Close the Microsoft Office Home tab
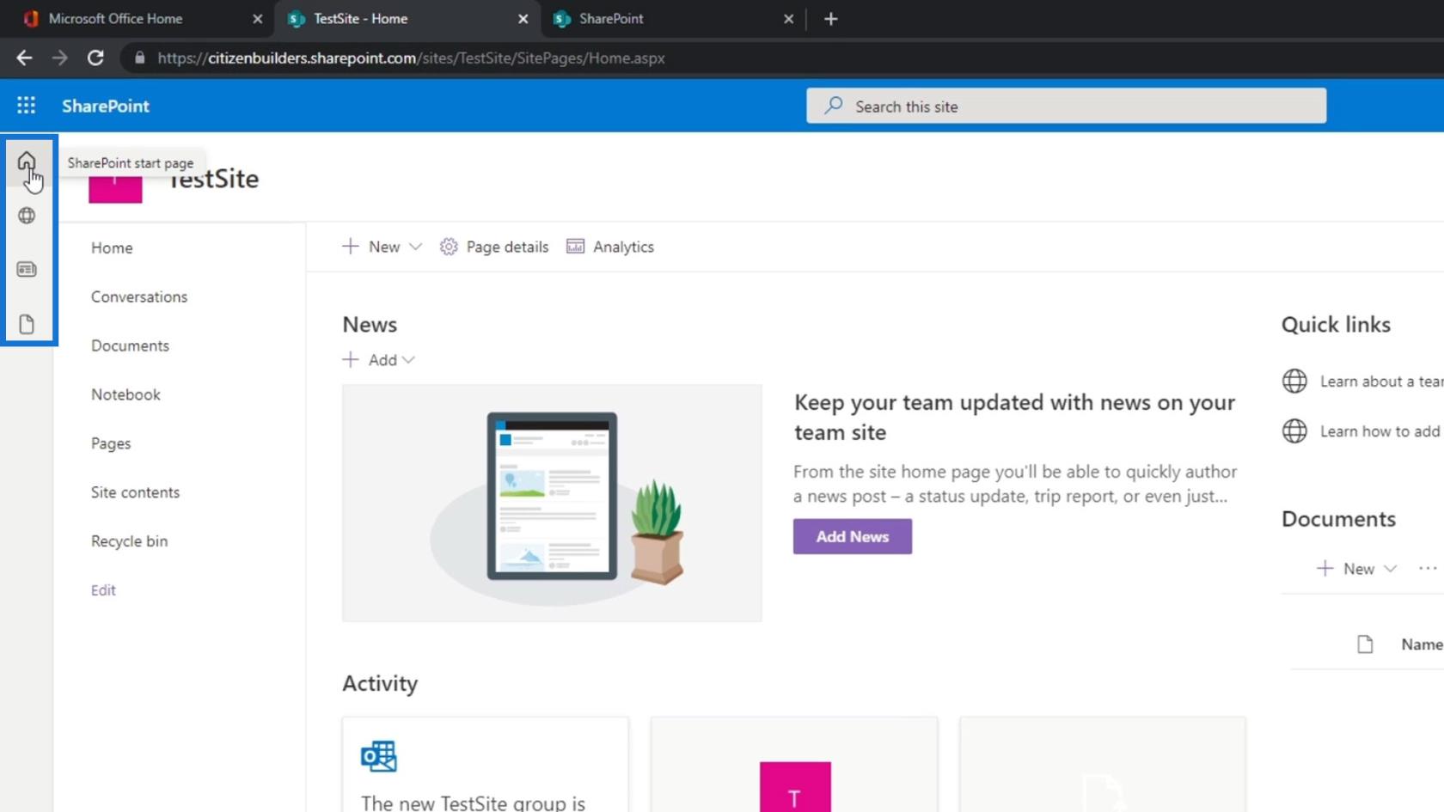This screenshot has width=1444, height=812. click(x=257, y=19)
